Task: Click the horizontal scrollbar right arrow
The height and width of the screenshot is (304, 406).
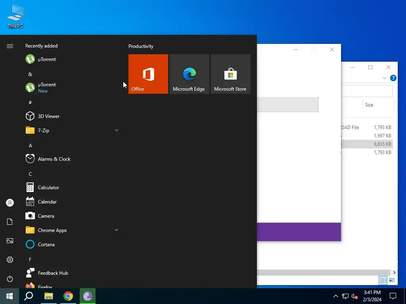Action: tap(394, 272)
